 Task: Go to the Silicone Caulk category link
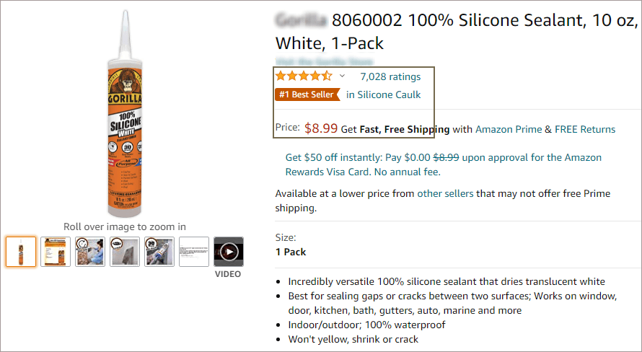point(383,94)
